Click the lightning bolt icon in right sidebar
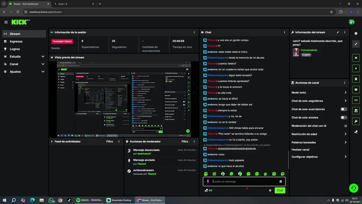 click(x=356, y=68)
